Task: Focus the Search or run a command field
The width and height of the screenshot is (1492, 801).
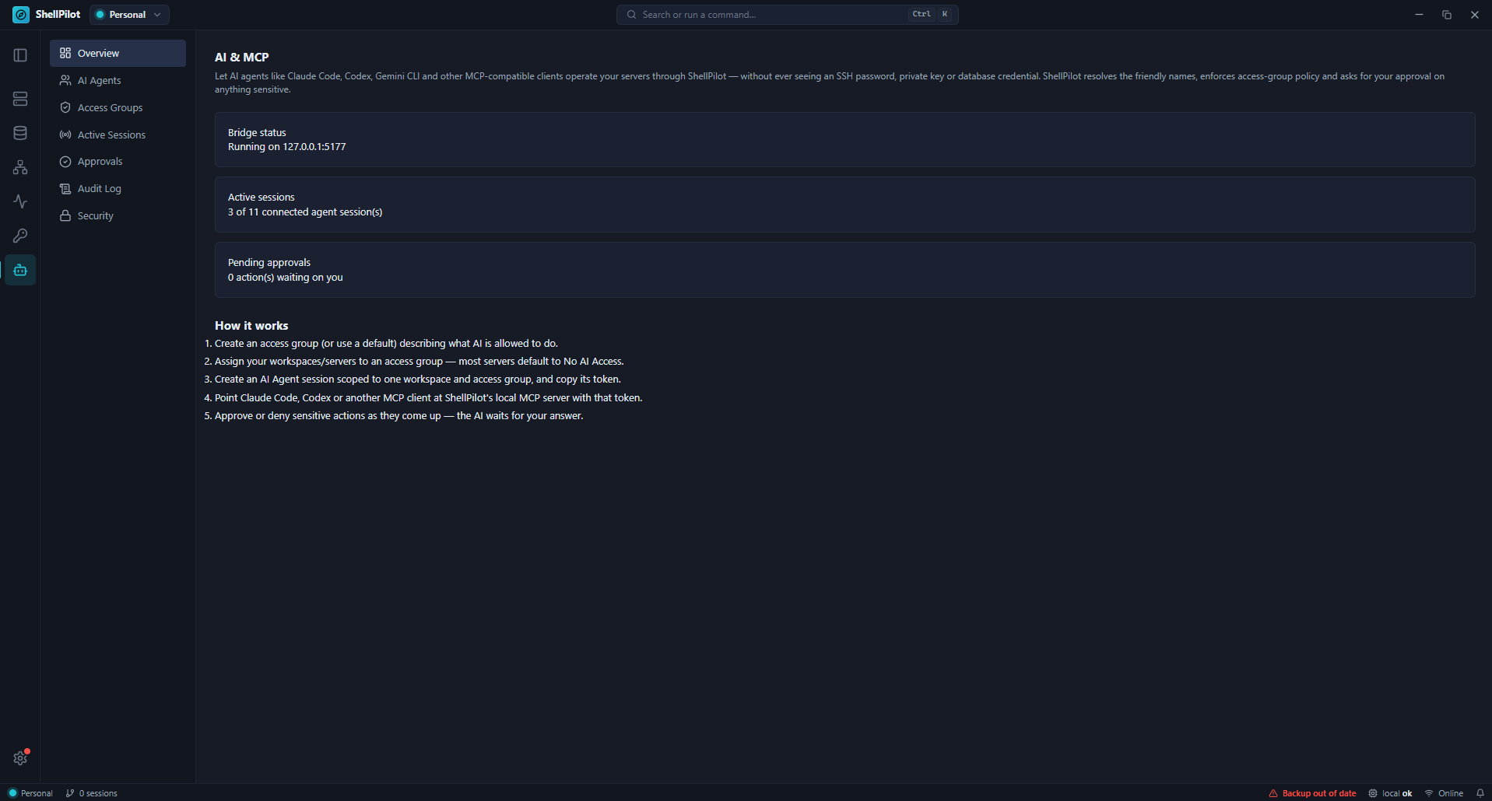Action: 787,15
